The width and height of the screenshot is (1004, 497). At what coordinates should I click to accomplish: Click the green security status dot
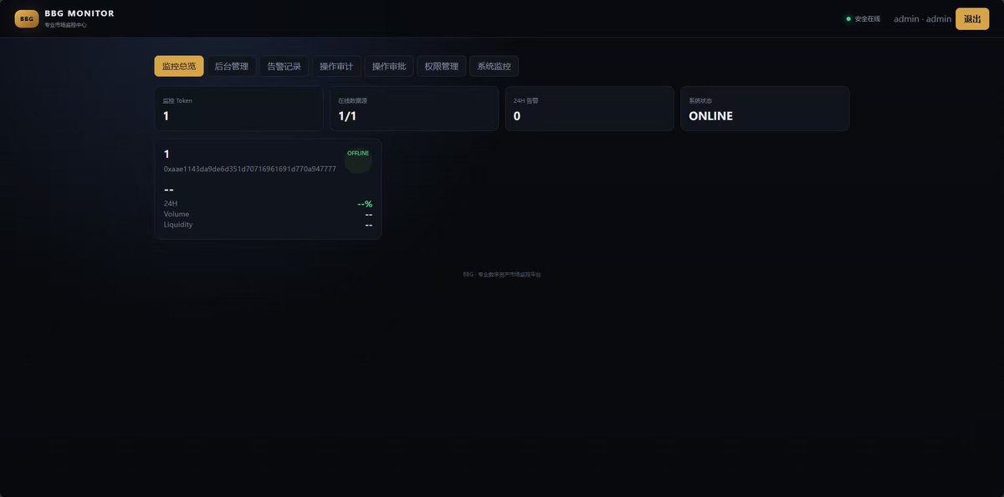(848, 18)
